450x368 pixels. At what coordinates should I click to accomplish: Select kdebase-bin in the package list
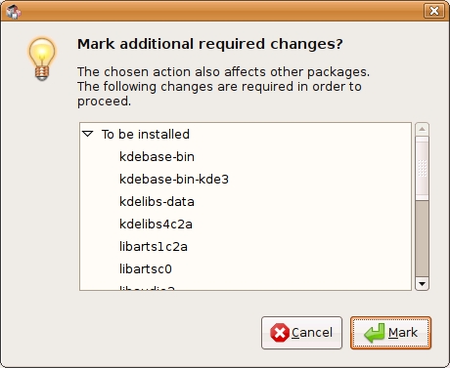coord(246,156)
